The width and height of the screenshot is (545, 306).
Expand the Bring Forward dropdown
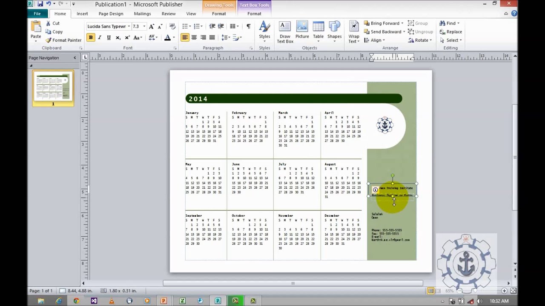(403, 23)
